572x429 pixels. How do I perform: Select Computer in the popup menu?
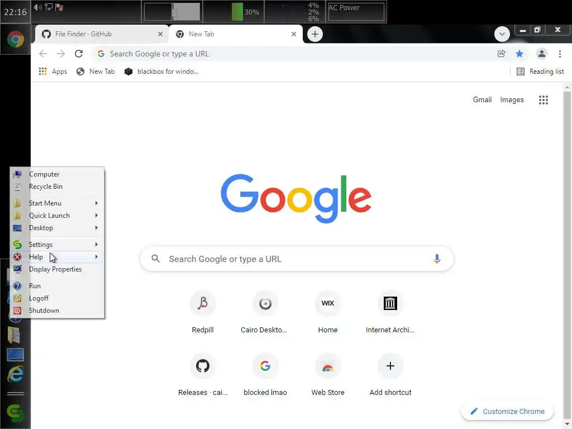[x=57, y=174]
